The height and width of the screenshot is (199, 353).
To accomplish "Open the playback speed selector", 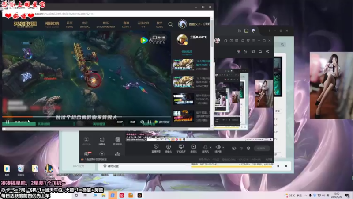I will [x=133, y=122].
